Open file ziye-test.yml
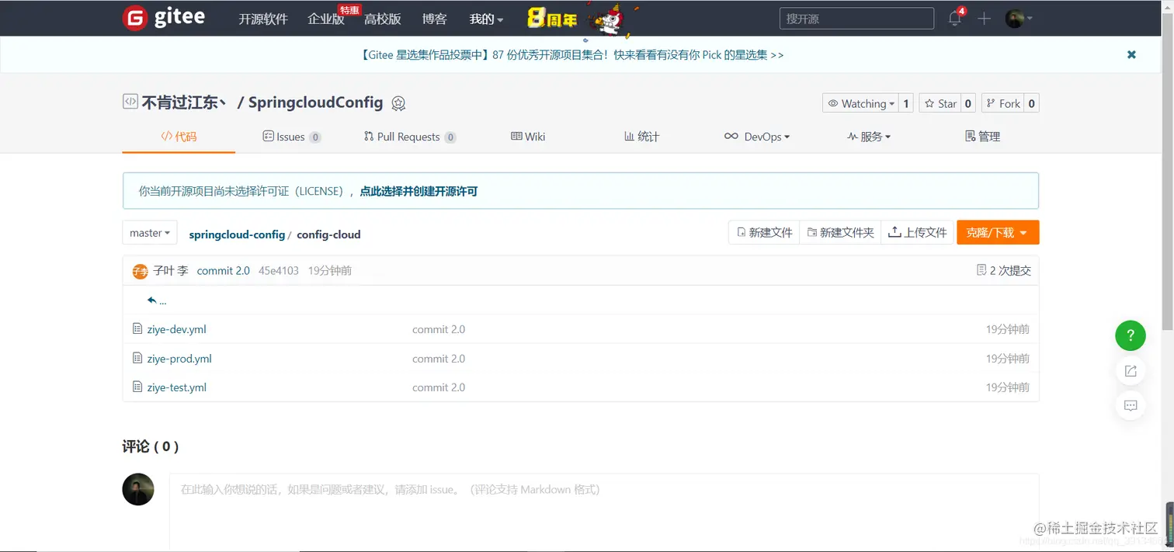 (x=176, y=387)
